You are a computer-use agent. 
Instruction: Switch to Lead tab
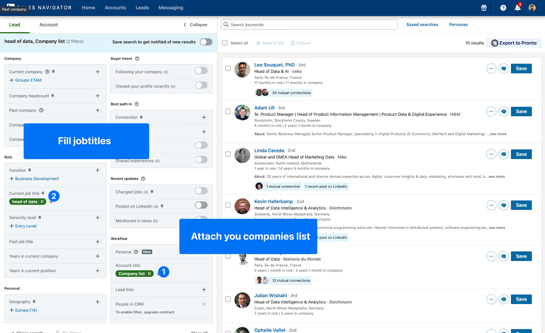click(x=15, y=25)
